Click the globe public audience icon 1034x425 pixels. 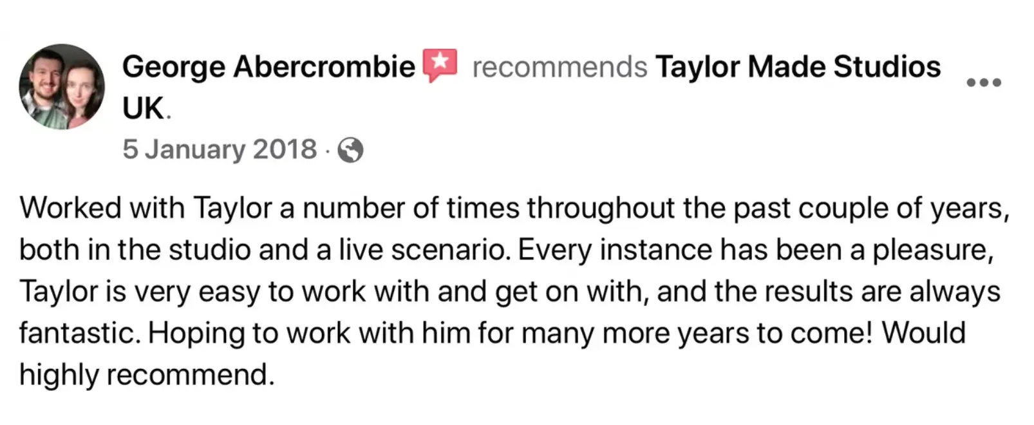[x=351, y=151]
